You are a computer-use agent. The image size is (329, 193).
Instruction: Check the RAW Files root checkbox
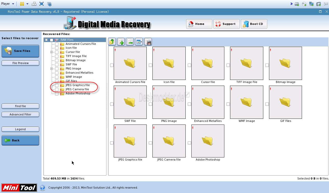tap(51, 40)
